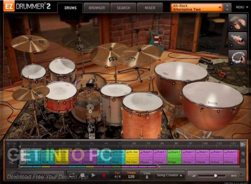
Task: Hit the left crash cymbal
Action: click(30, 43)
